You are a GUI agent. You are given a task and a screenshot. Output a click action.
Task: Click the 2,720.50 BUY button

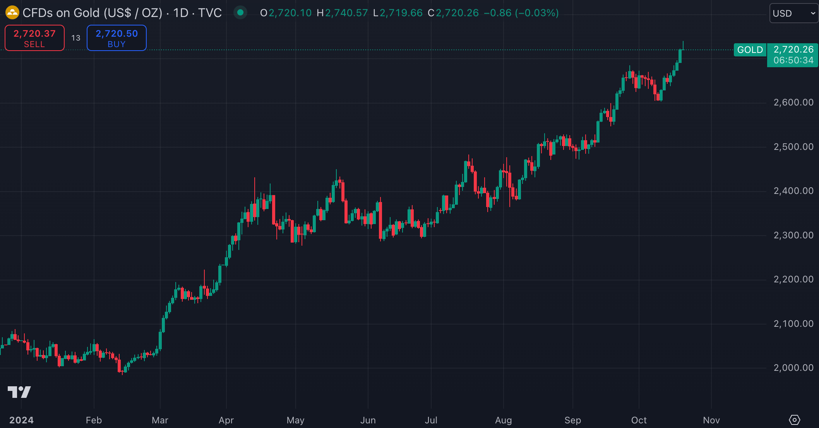117,38
